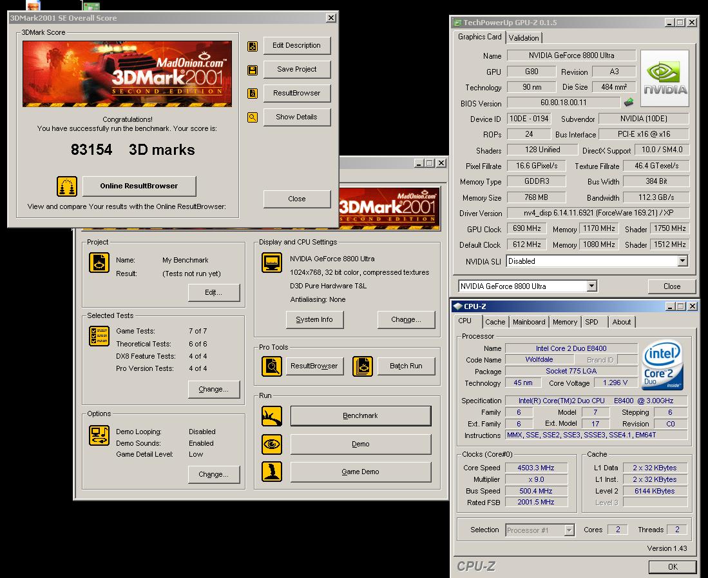Switch to the SPD tab in CPU-Z
The height and width of the screenshot is (578, 708).
point(591,322)
